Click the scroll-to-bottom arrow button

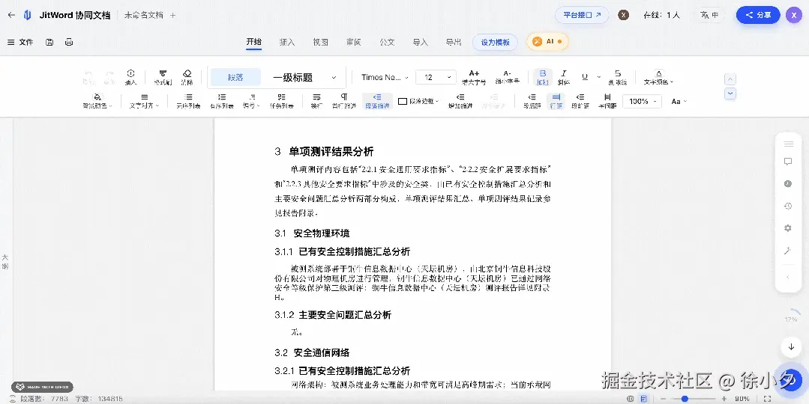pos(791,347)
